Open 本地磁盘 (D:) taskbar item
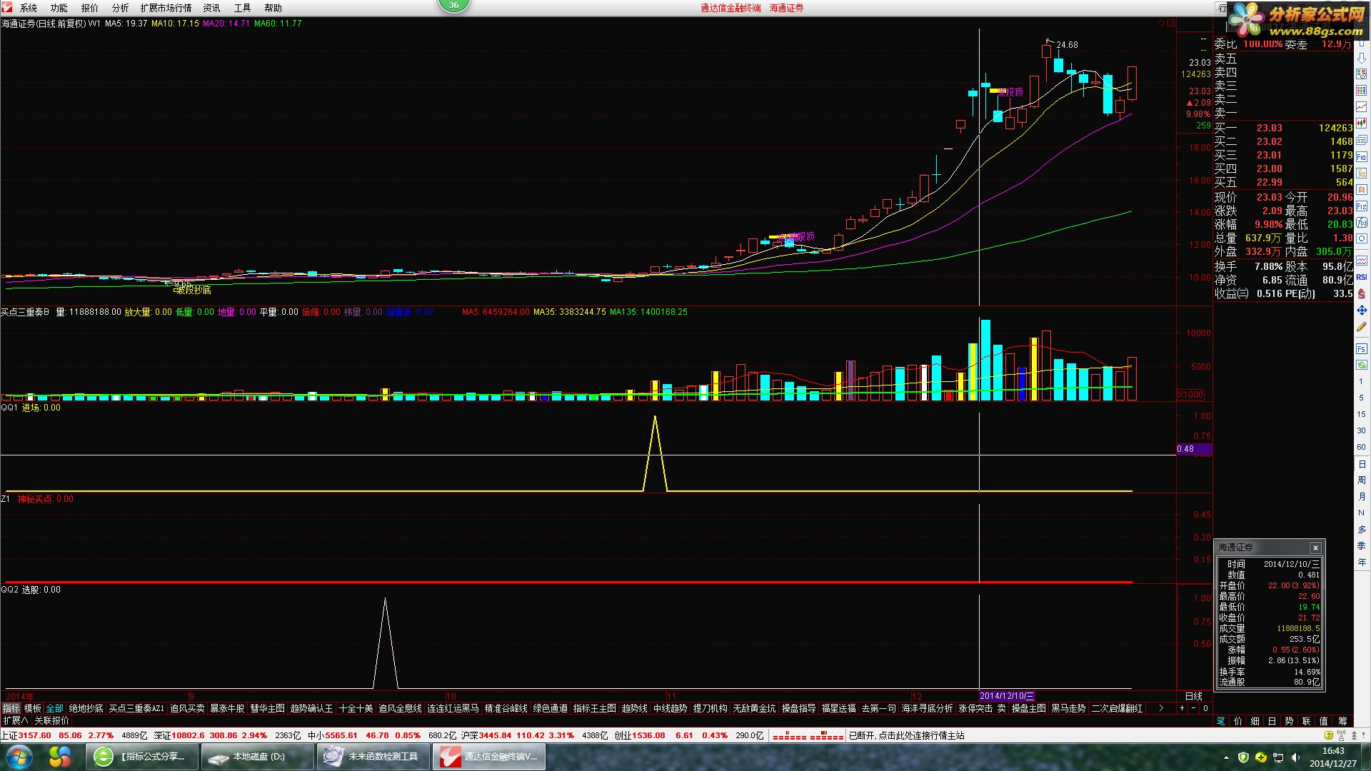 coord(257,757)
